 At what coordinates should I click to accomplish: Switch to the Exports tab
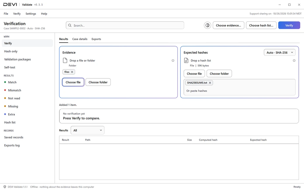click(x=96, y=39)
